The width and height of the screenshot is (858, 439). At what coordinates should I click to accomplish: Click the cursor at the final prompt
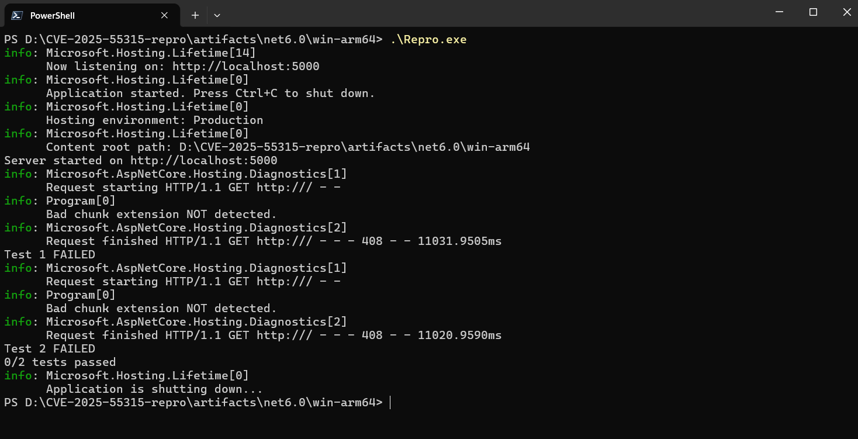pos(390,403)
